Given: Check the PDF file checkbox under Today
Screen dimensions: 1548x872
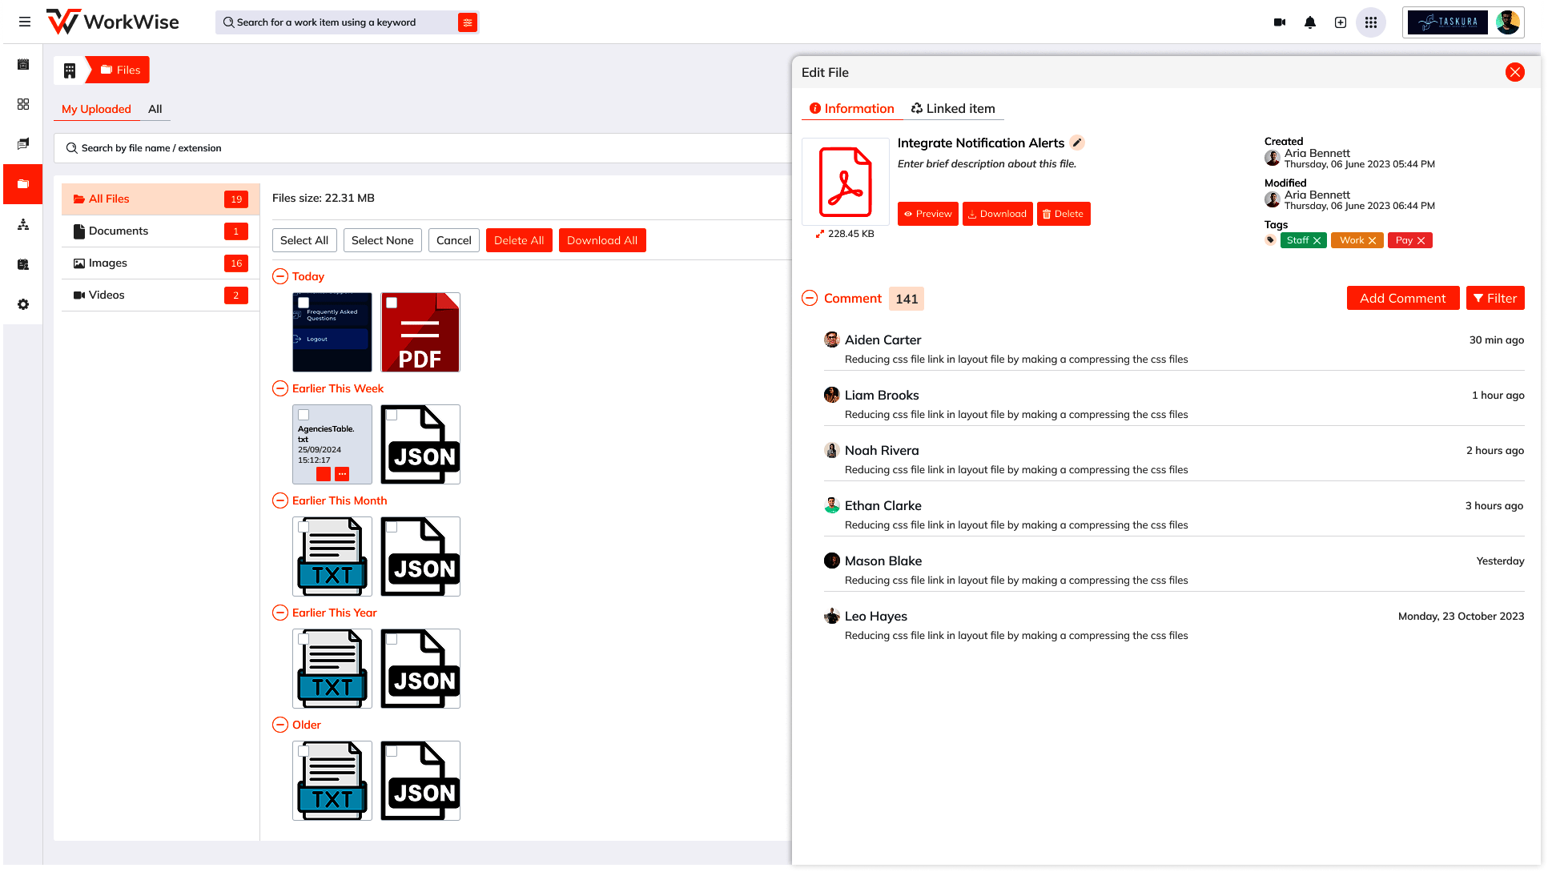Looking at the screenshot, I should coord(392,303).
